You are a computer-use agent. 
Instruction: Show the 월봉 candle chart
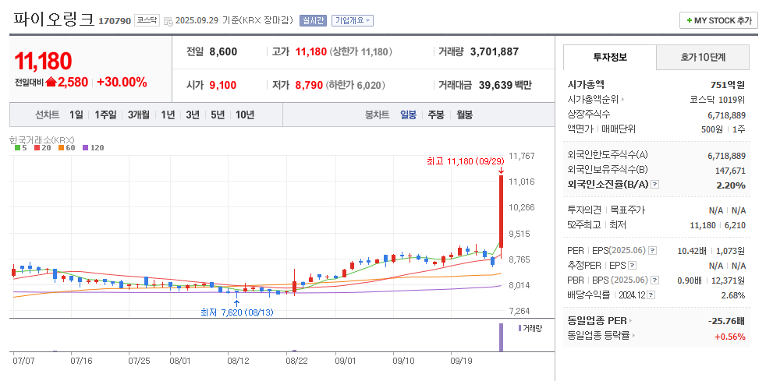tap(464, 115)
